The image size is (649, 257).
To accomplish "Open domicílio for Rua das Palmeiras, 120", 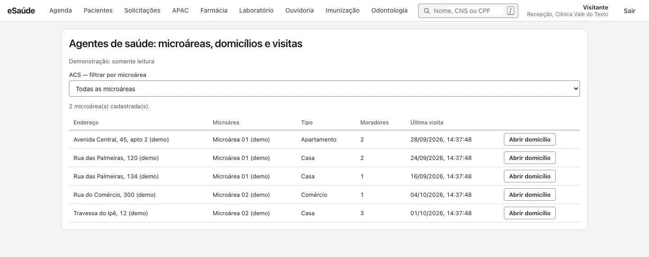I will coord(530,158).
